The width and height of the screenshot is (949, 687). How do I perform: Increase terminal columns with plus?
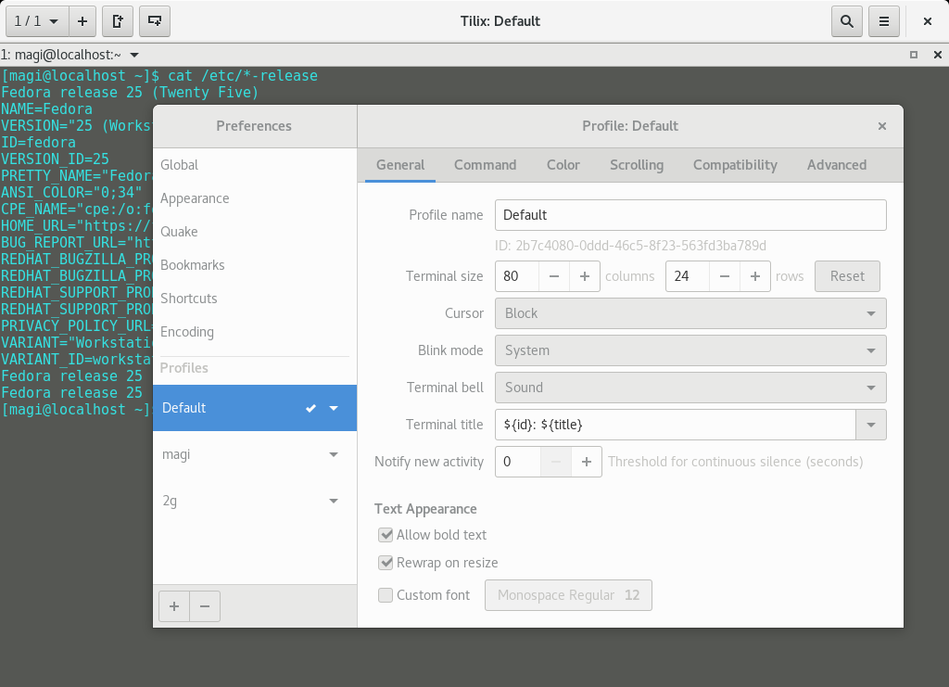point(585,276)
